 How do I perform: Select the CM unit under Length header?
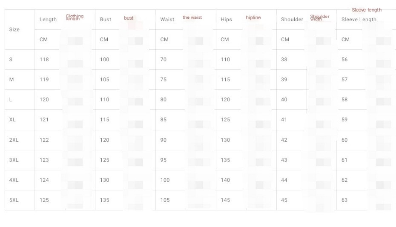43,40
